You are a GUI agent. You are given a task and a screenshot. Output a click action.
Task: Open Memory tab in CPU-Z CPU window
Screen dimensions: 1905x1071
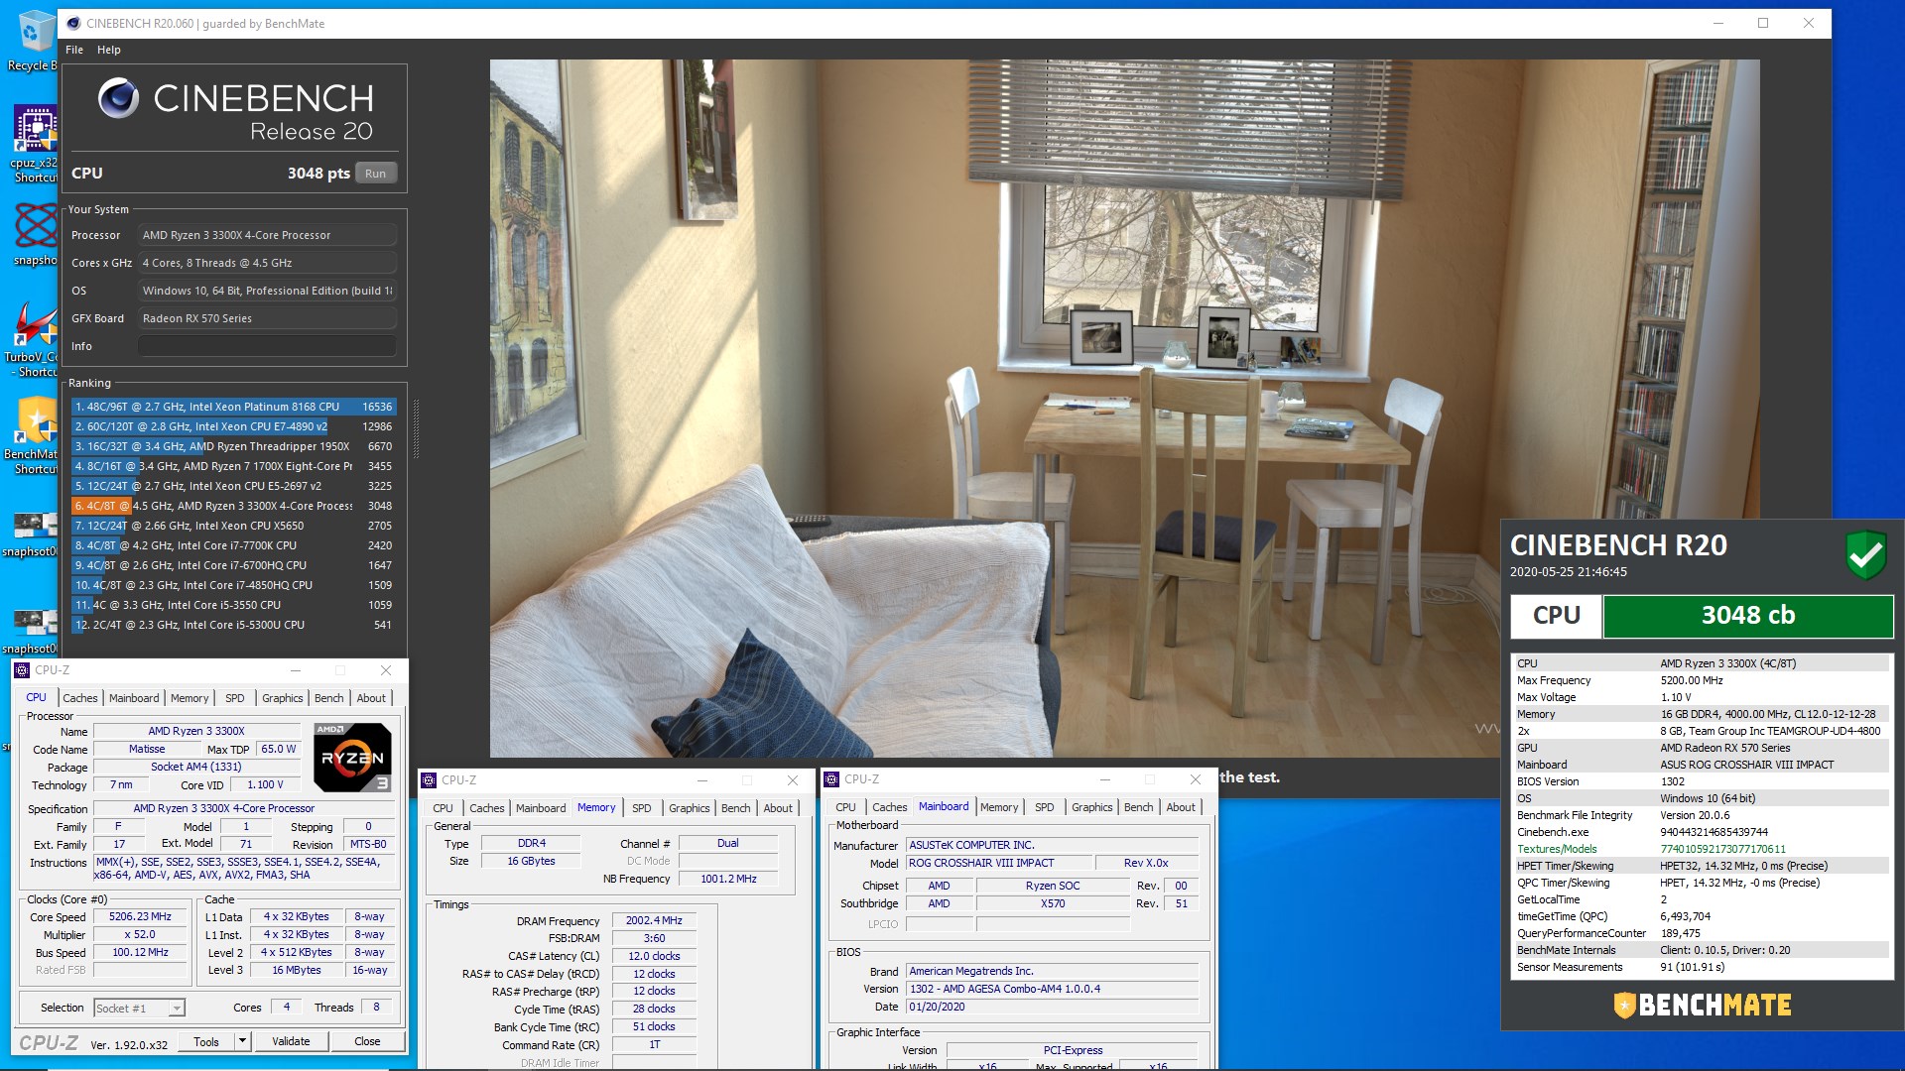[x=190, y=698]
